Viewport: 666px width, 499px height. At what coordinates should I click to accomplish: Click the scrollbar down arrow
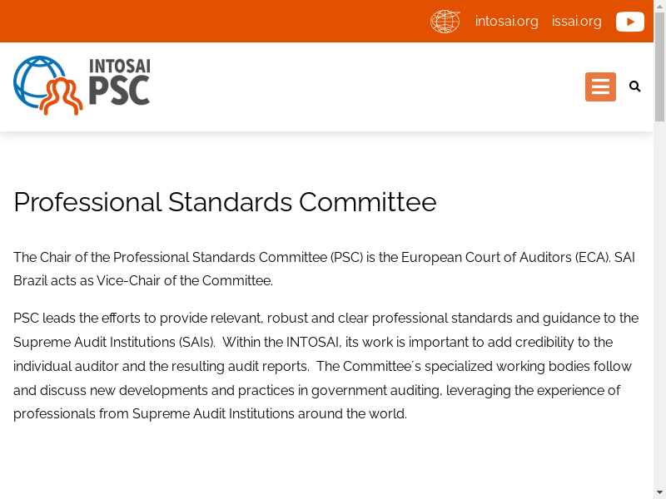[659, 493]
